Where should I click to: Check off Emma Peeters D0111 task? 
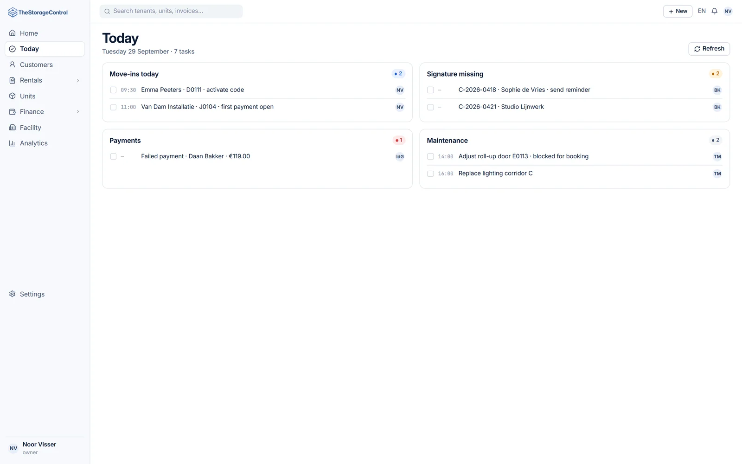coord(113,90)
